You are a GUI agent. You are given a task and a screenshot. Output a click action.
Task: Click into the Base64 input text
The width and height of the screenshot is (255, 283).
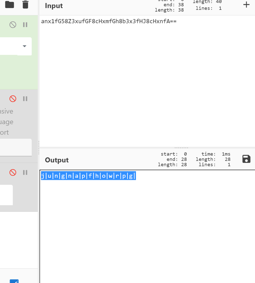[x=109, y=21]
